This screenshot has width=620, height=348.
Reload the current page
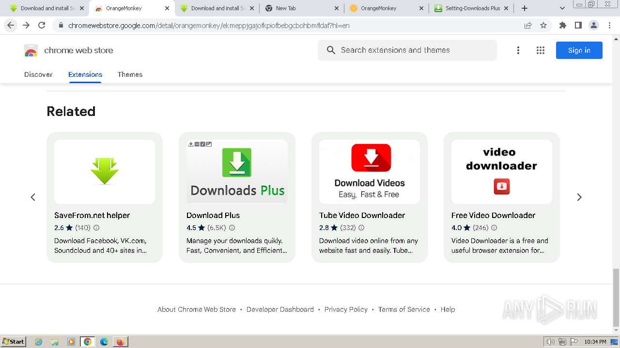pos(42,25)
